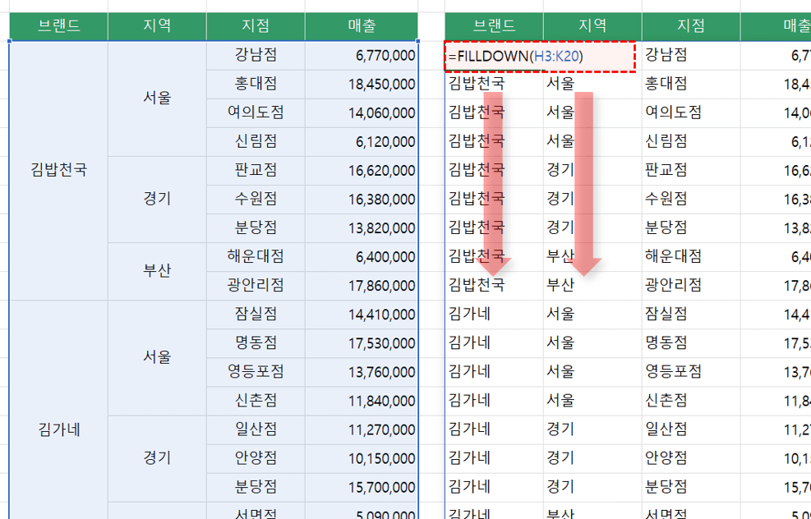The height and width of the screenshot is (519, 811).
Task: Select 해운대점 in the left table
Action: (256, 256)
